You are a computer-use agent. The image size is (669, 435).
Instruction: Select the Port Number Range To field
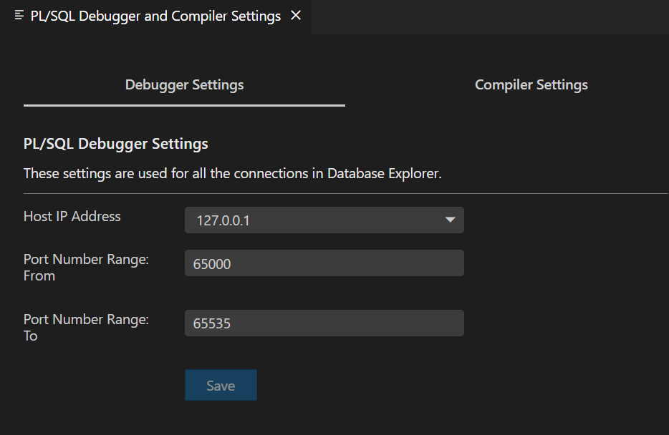(324, 323)
